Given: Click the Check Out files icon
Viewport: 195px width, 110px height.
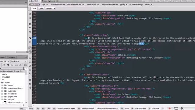Looking at the screenshot, I should 12,65.
